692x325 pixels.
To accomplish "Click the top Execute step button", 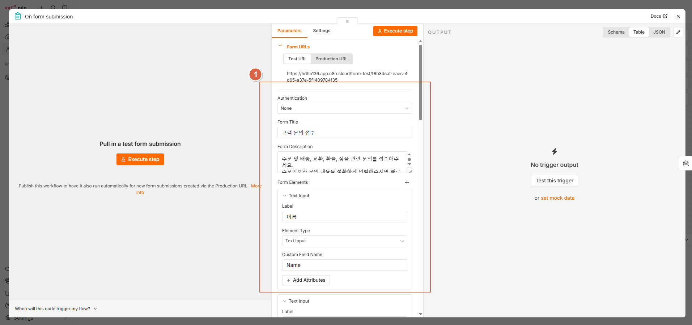I will coord(395,31).
